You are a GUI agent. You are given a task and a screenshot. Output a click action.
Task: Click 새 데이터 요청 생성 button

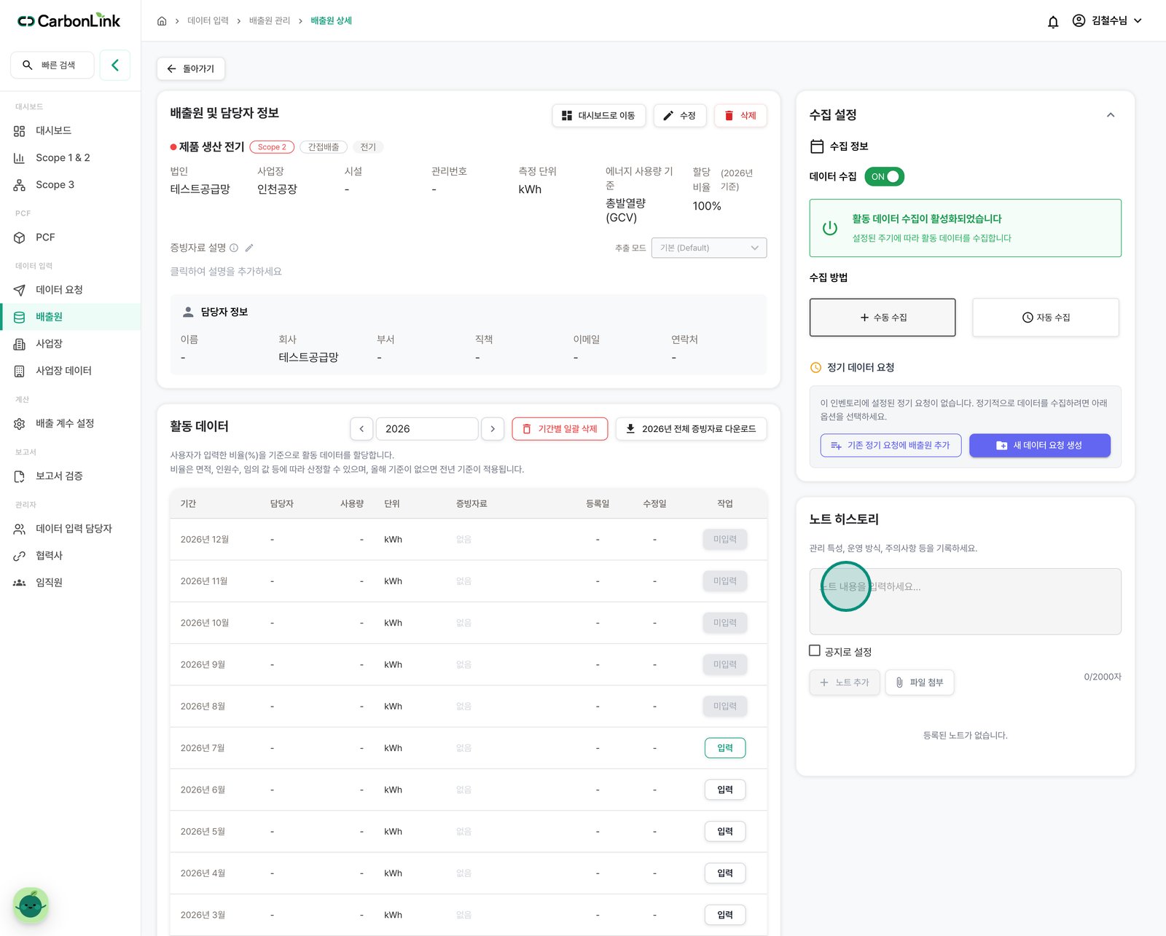(x=1039, y=445)
